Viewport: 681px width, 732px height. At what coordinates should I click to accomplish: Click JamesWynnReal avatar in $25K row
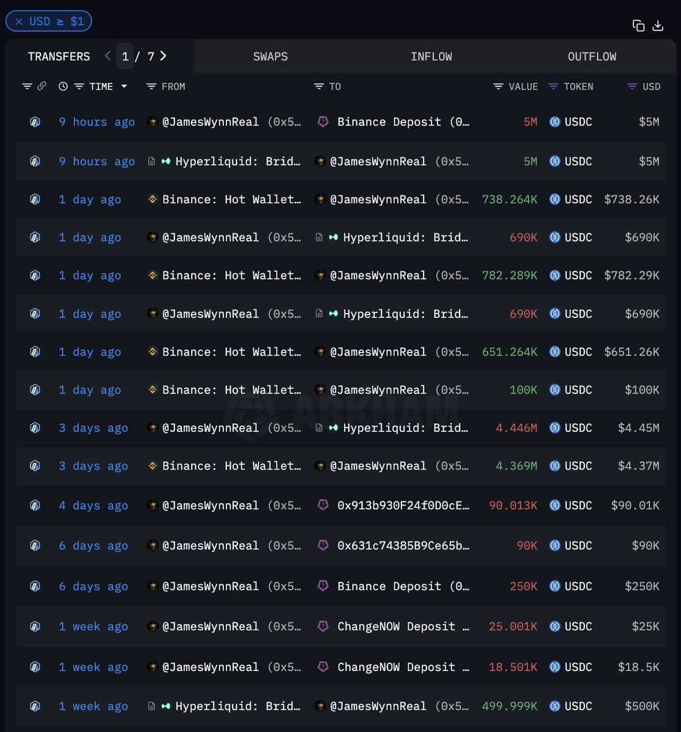(153, 626)
